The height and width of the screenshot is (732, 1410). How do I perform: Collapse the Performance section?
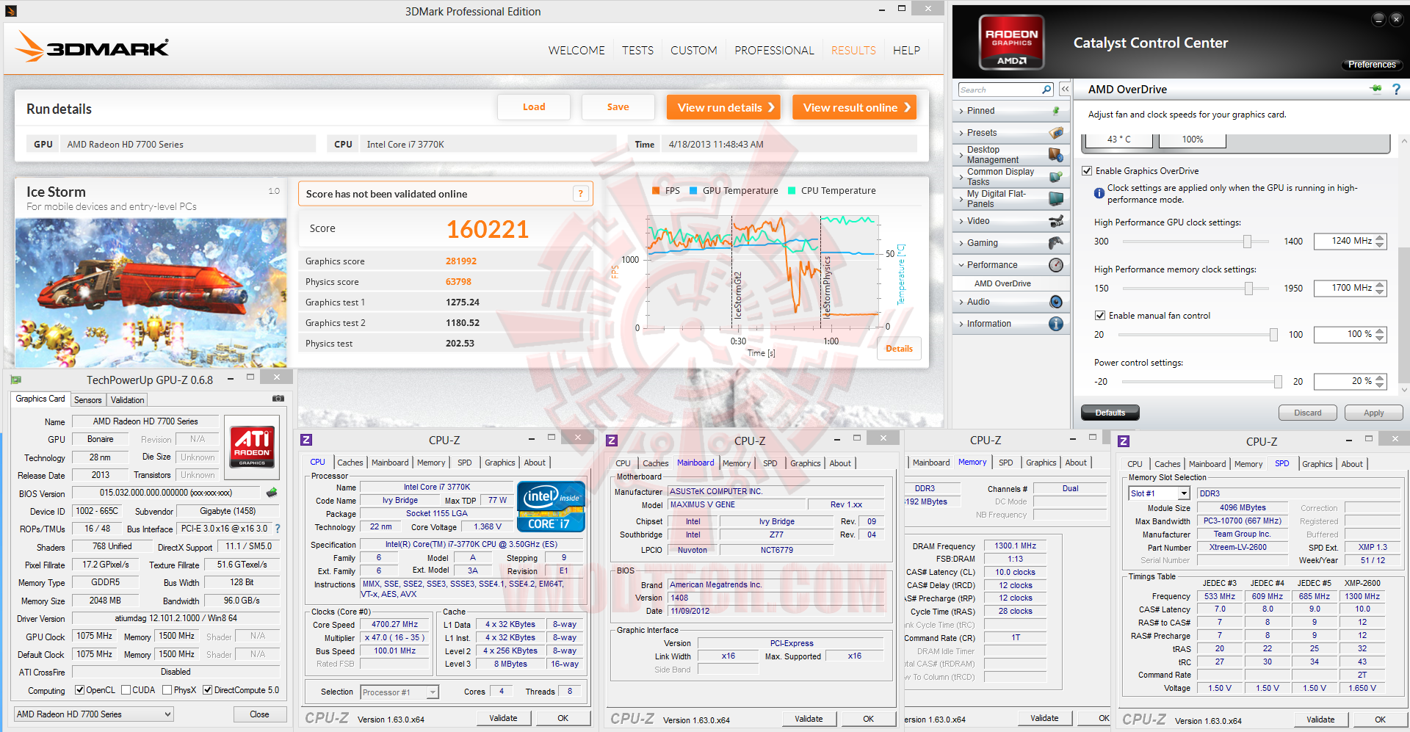[x=962, y=265]
